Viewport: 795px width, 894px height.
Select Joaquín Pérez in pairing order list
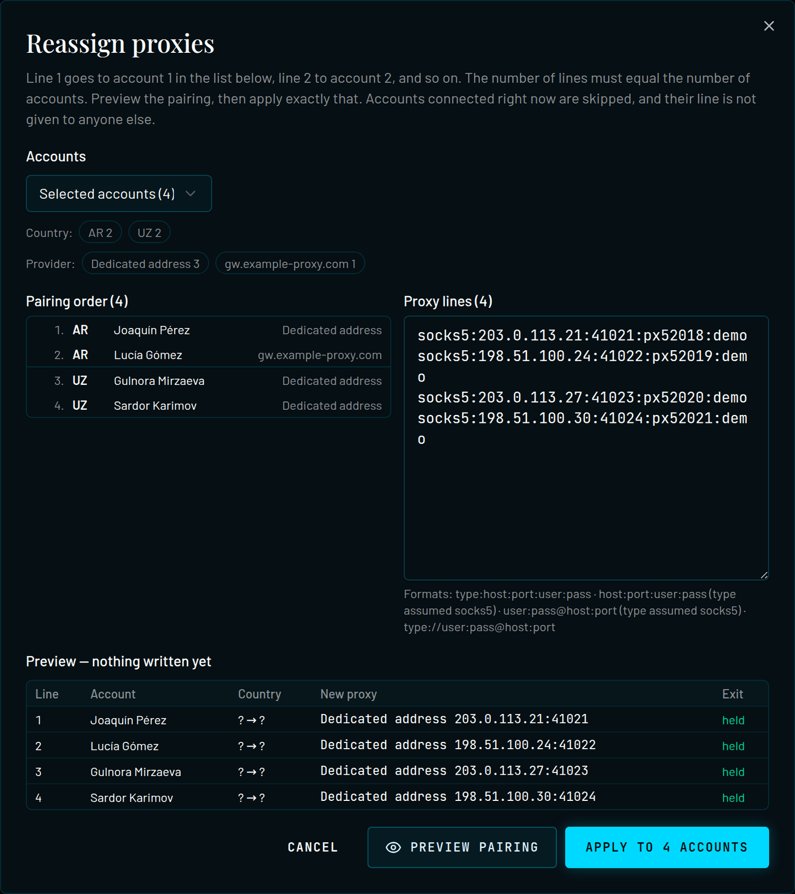tap(208, 330)
